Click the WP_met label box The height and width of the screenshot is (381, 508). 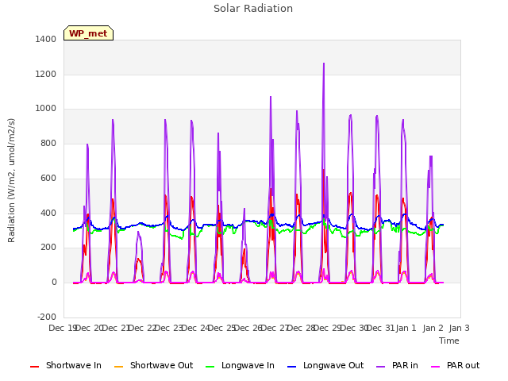pos(88,33)
